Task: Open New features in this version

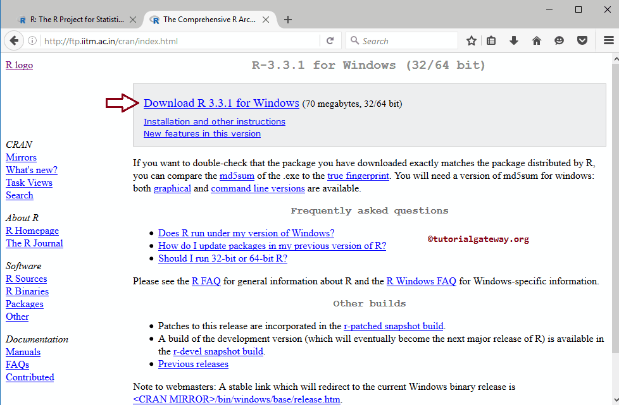Action: pos(202,133)
